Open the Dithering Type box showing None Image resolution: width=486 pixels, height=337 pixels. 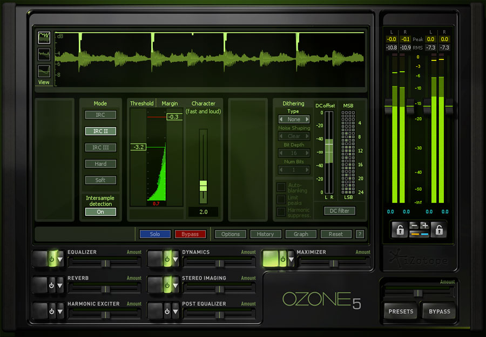click(294, 119)
